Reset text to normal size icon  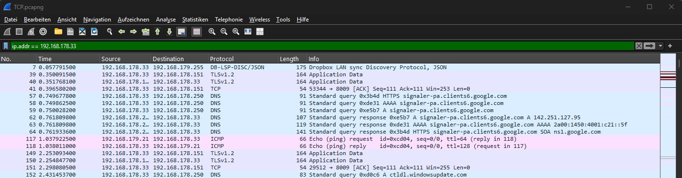click(236, 31)
